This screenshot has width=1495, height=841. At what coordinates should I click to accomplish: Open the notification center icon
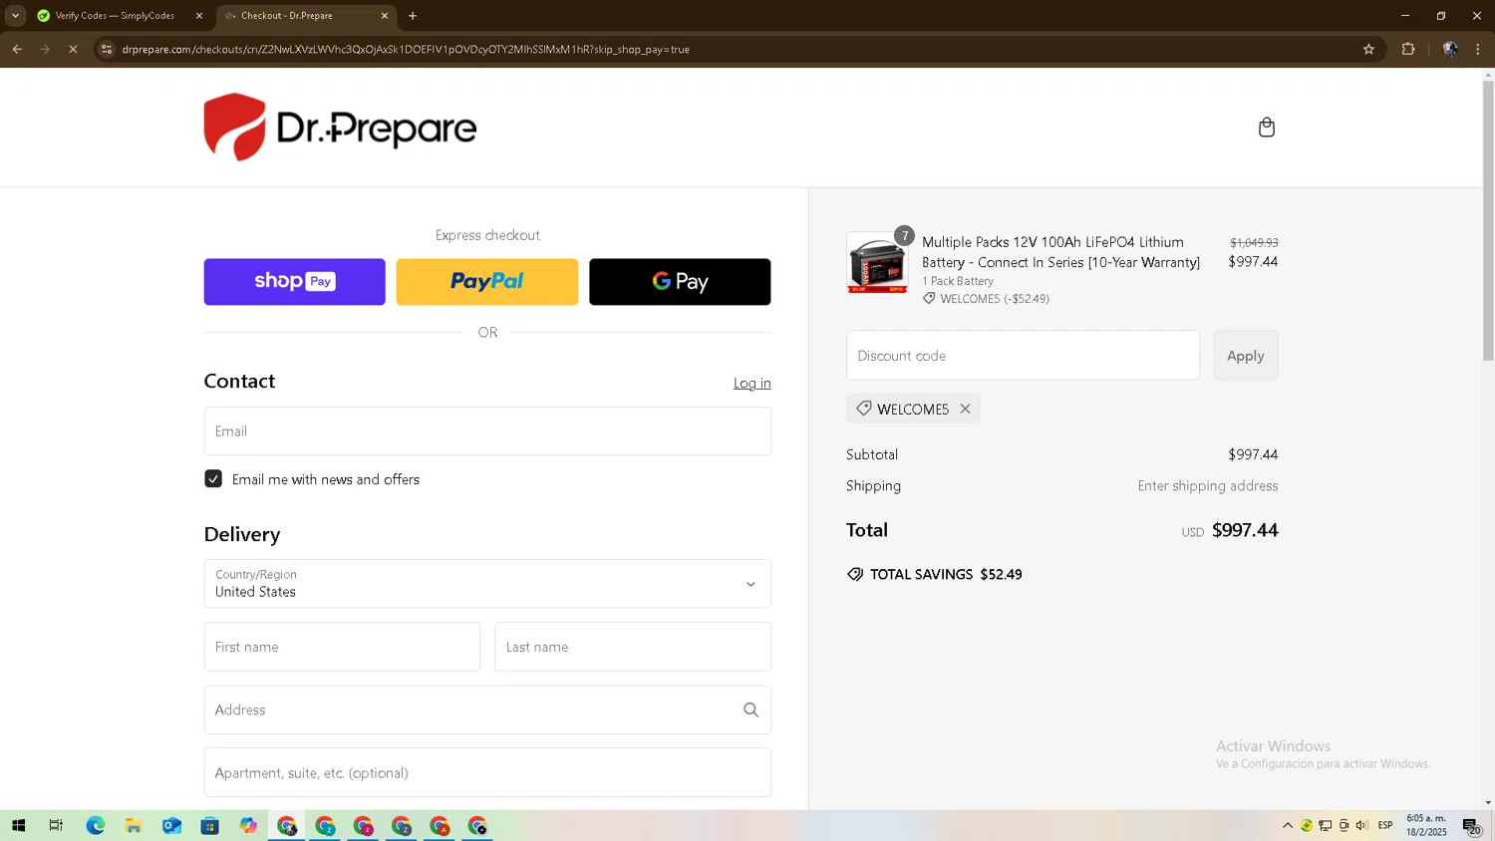1472,826
